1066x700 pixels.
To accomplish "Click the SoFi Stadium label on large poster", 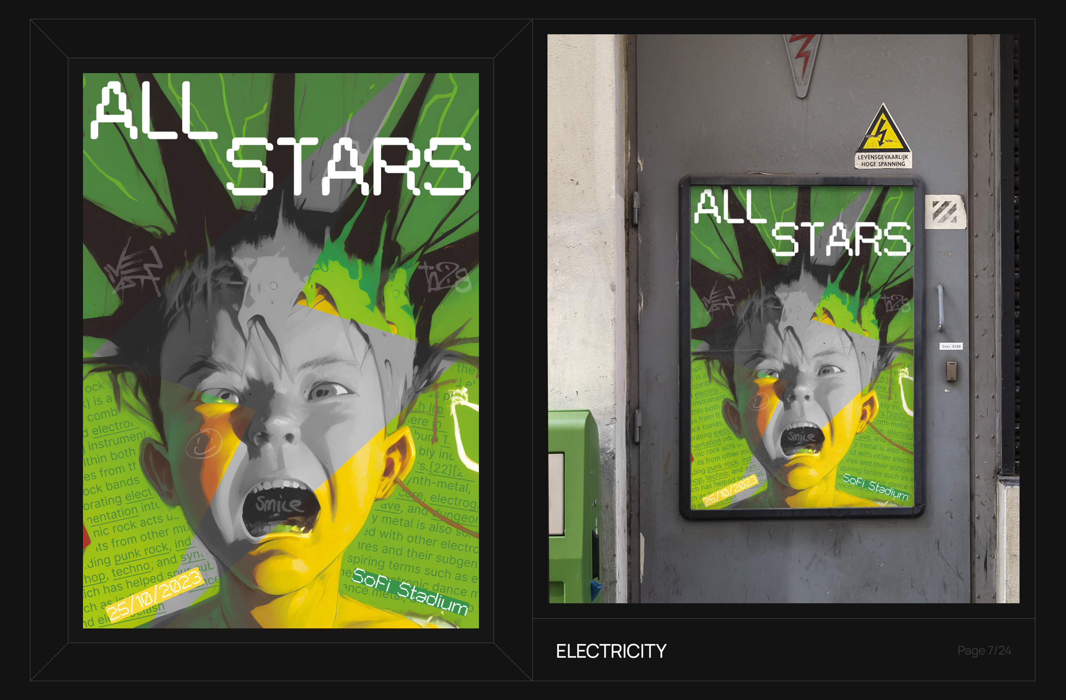I will pos(409,591).
